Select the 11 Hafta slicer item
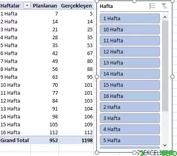Viewport: 177px width, 156px height. (x=130, y=41)
